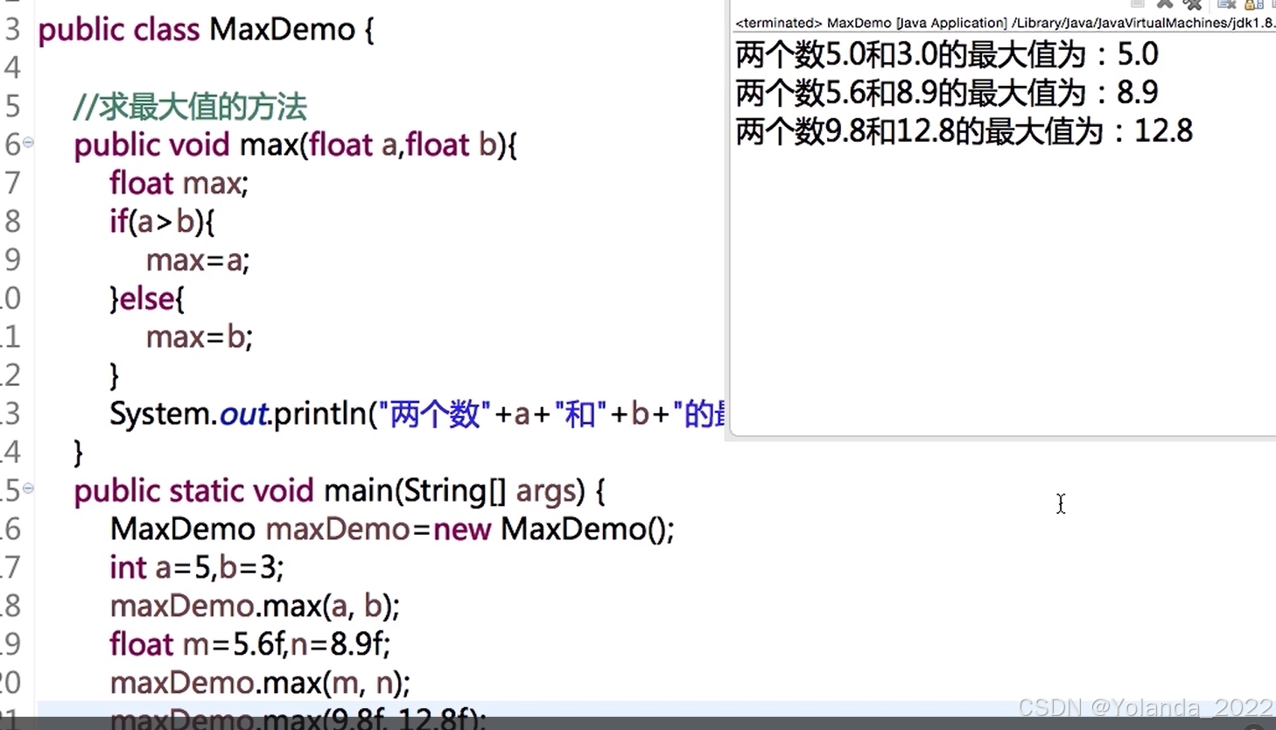Click the 'public static void main' line

pos(340,491)
